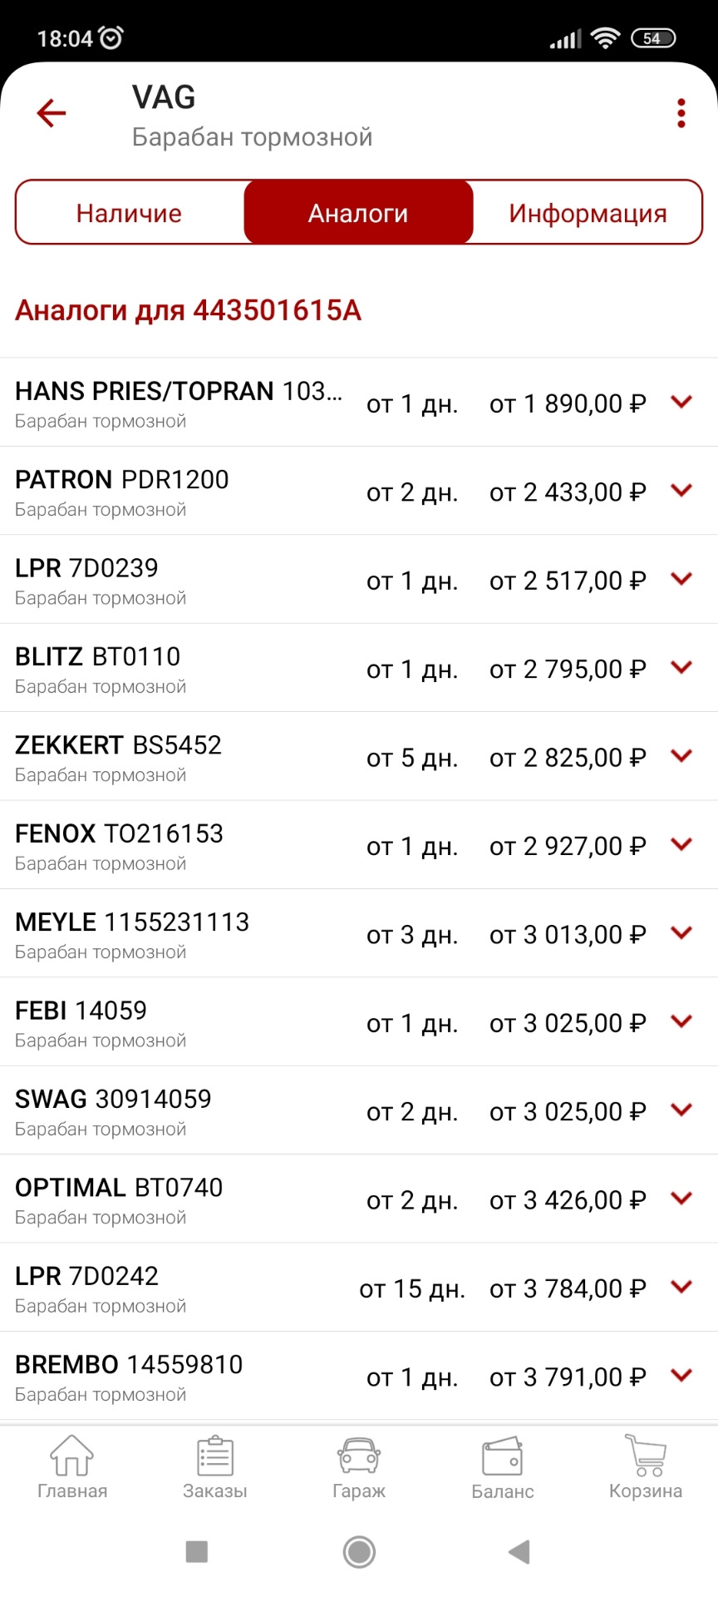Open the three-dot overflow menu
The height and width of the screenshot is (1597, 718).
coord(681,113)
